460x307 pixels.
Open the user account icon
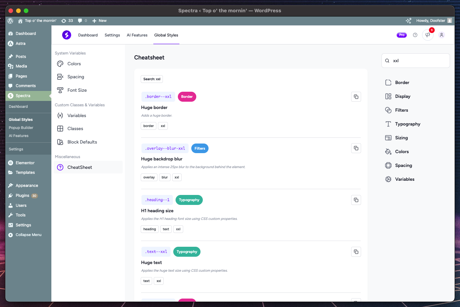tap(441, 35)
